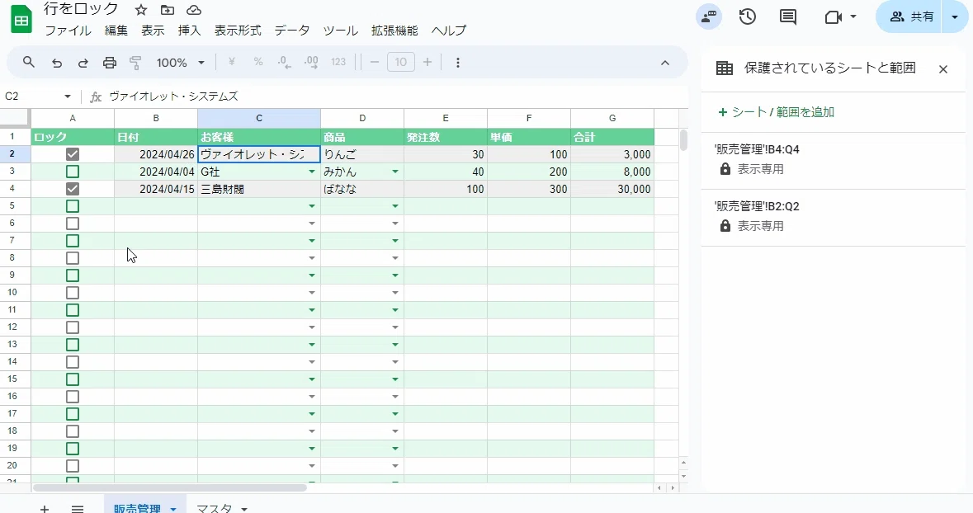Add a new sheet with plus icon
The height and width of the screenshot is (513, 973).
tap(44, 509)
